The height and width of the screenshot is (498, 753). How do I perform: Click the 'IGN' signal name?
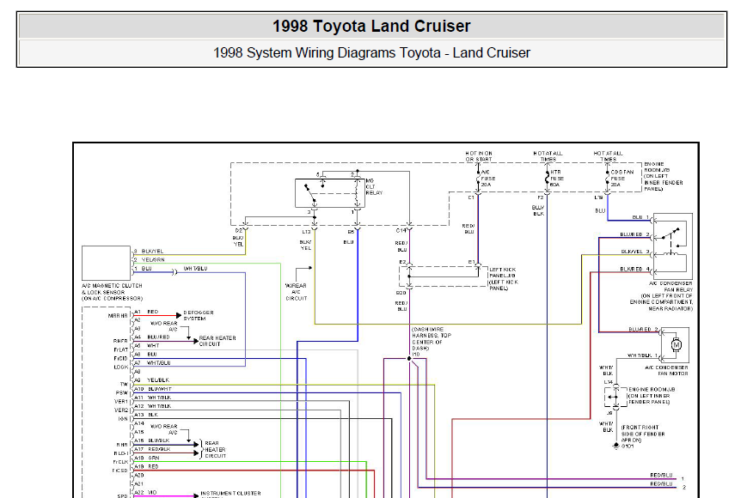pyautogui.click(x=123, y=419)
